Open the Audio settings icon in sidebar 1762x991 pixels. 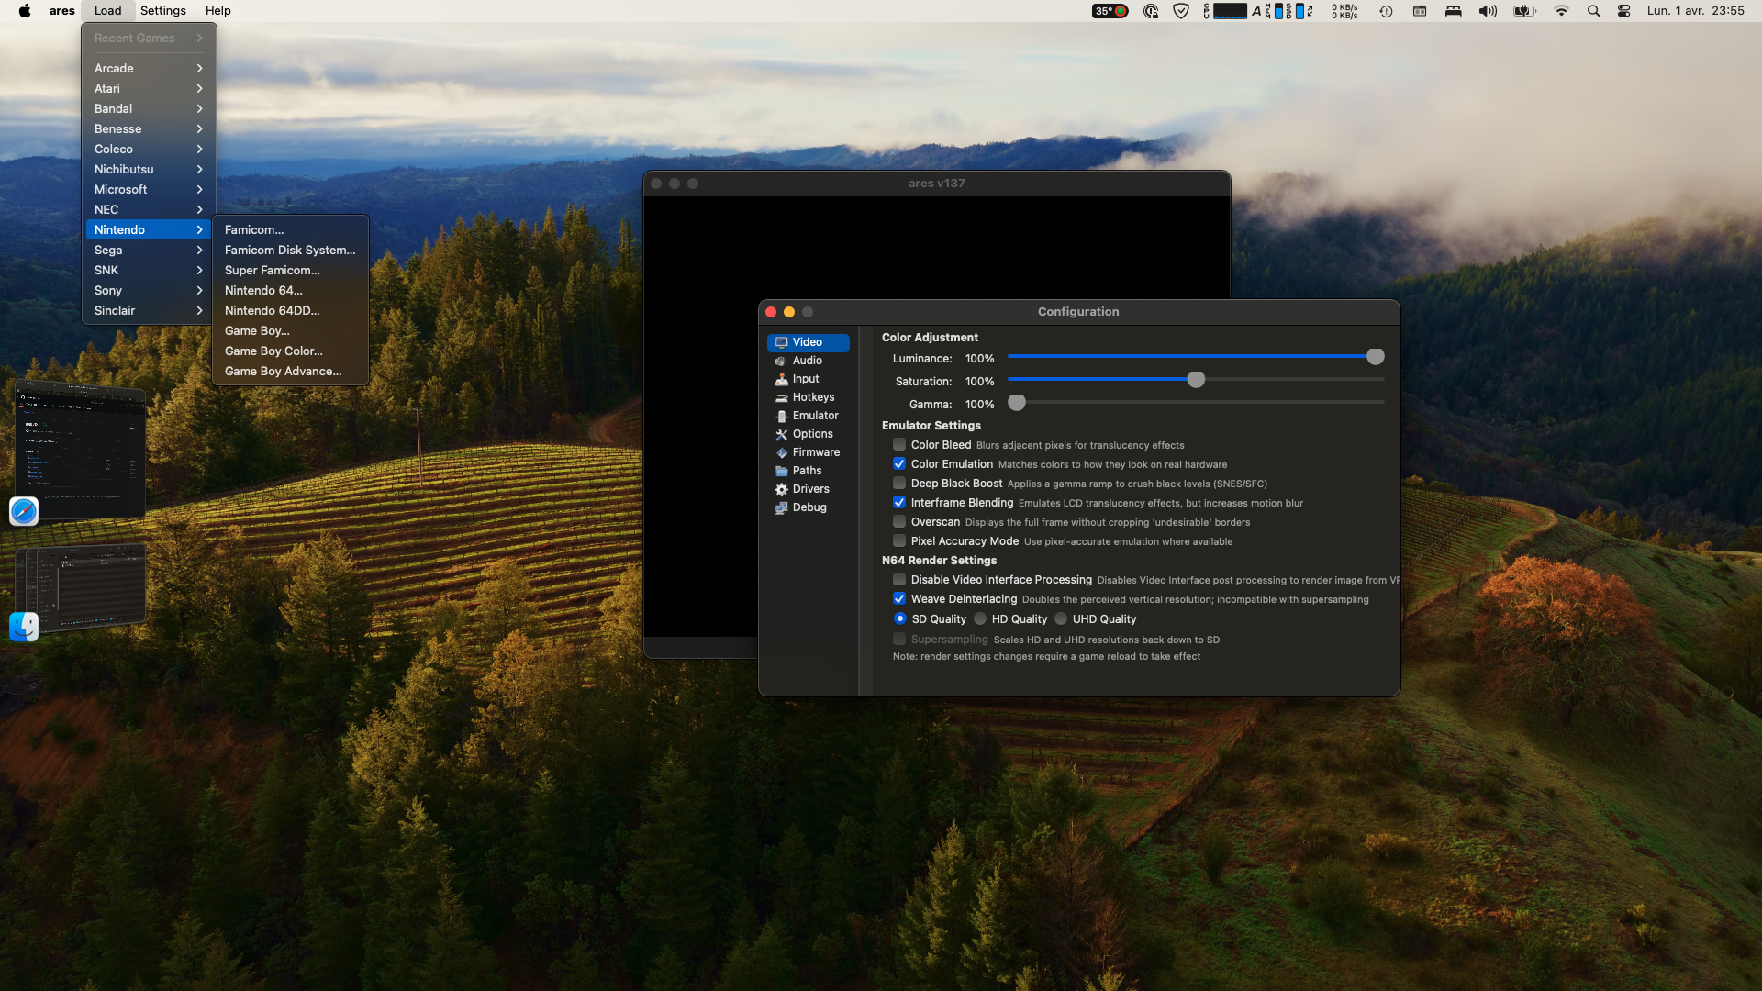point(781,361)
